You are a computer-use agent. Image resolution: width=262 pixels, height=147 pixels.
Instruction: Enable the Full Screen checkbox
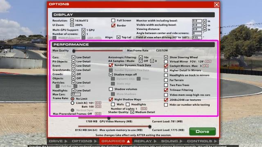[x=113, y=20]
